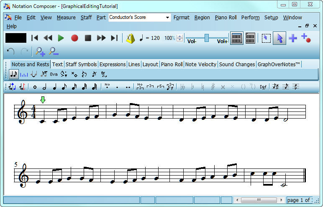Click the metronome icon

pos(131,38)
